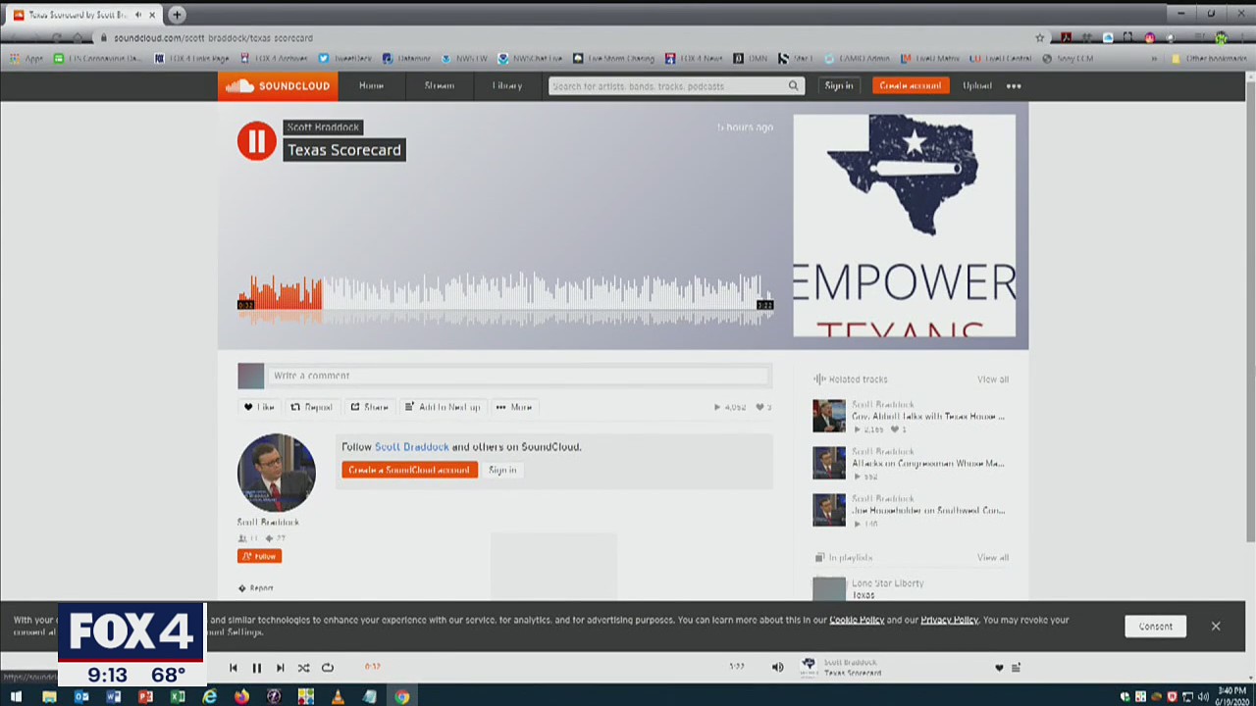The height and width of the screenshot is (706, 1256).
Task: Open the Next up queue icon in player bar
Action: [x=1017, y=668]
